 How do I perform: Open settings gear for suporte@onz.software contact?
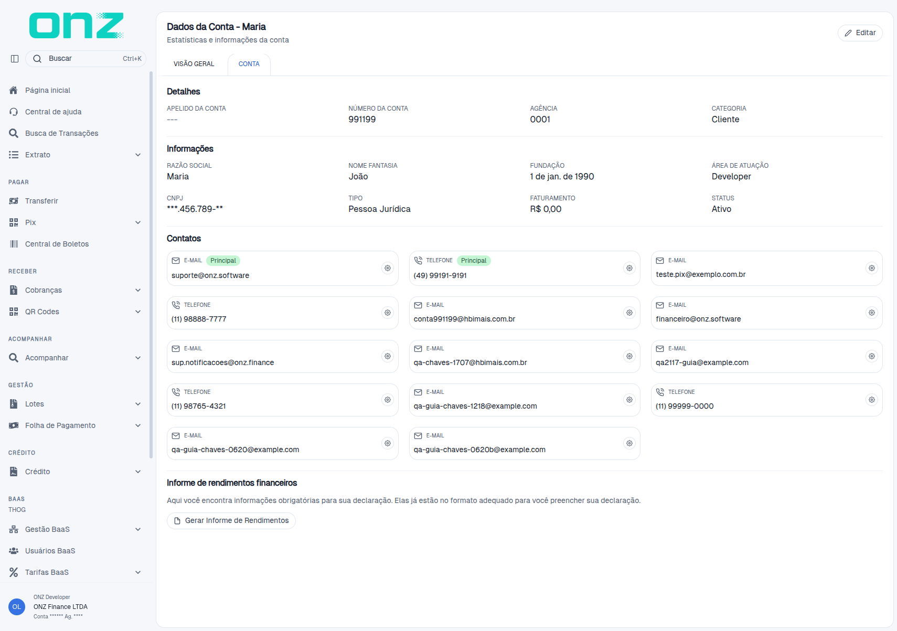point(388,268)
